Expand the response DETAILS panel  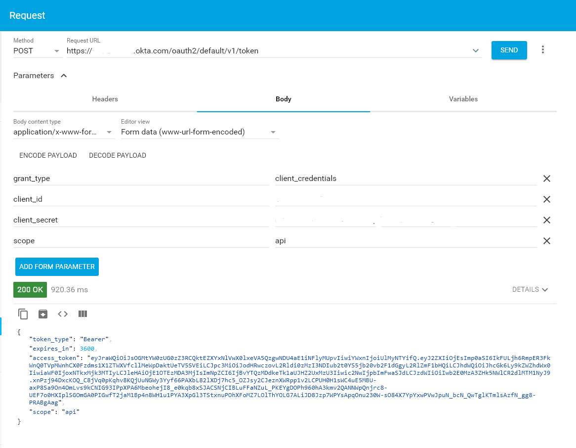(530, 290)
